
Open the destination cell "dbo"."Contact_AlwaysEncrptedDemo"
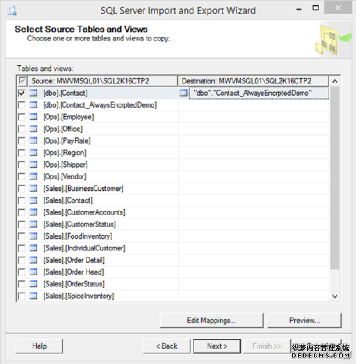(259, 93)
